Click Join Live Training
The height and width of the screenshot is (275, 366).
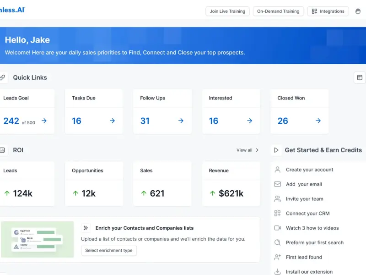[x=227, y=11]
